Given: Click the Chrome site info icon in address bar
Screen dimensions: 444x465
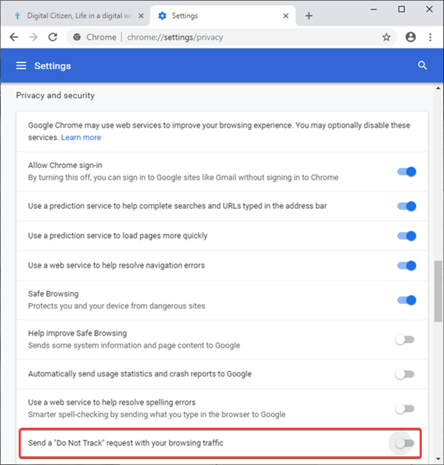Looking at the screenshot, I should (x=77, y=37).
